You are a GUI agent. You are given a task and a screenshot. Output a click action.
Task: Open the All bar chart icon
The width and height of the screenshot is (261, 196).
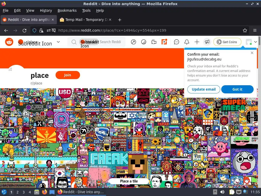143,42
